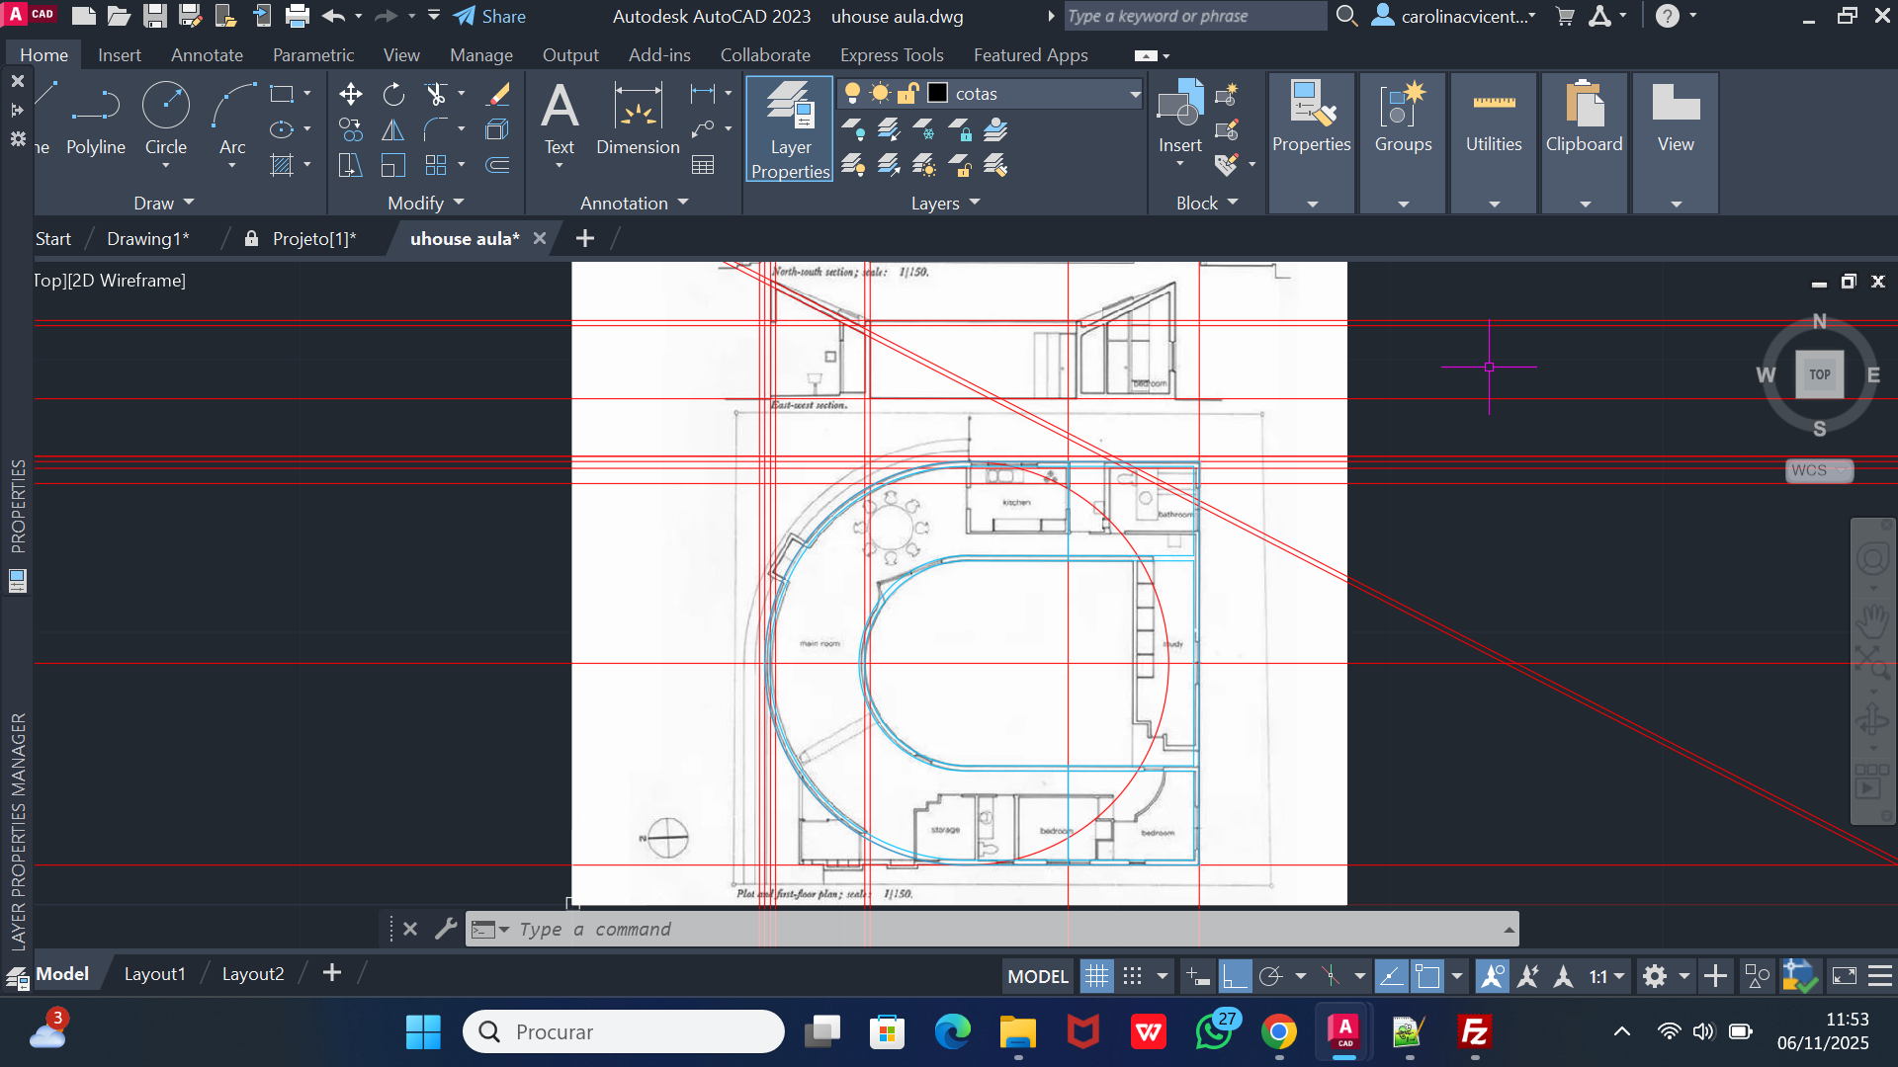Viewport: 1898px width, 1067px height.
Task: Click the Share button
Action: [490, 16]
